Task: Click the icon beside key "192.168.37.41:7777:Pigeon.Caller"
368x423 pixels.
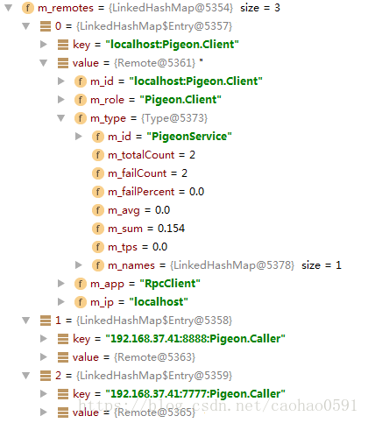Action: click(63, 394)
